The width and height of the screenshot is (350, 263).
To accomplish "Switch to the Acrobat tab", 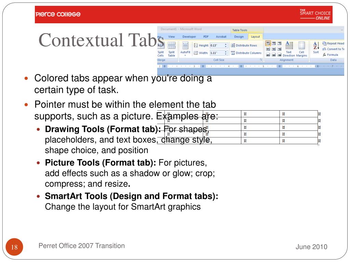I will click(221, 37).
